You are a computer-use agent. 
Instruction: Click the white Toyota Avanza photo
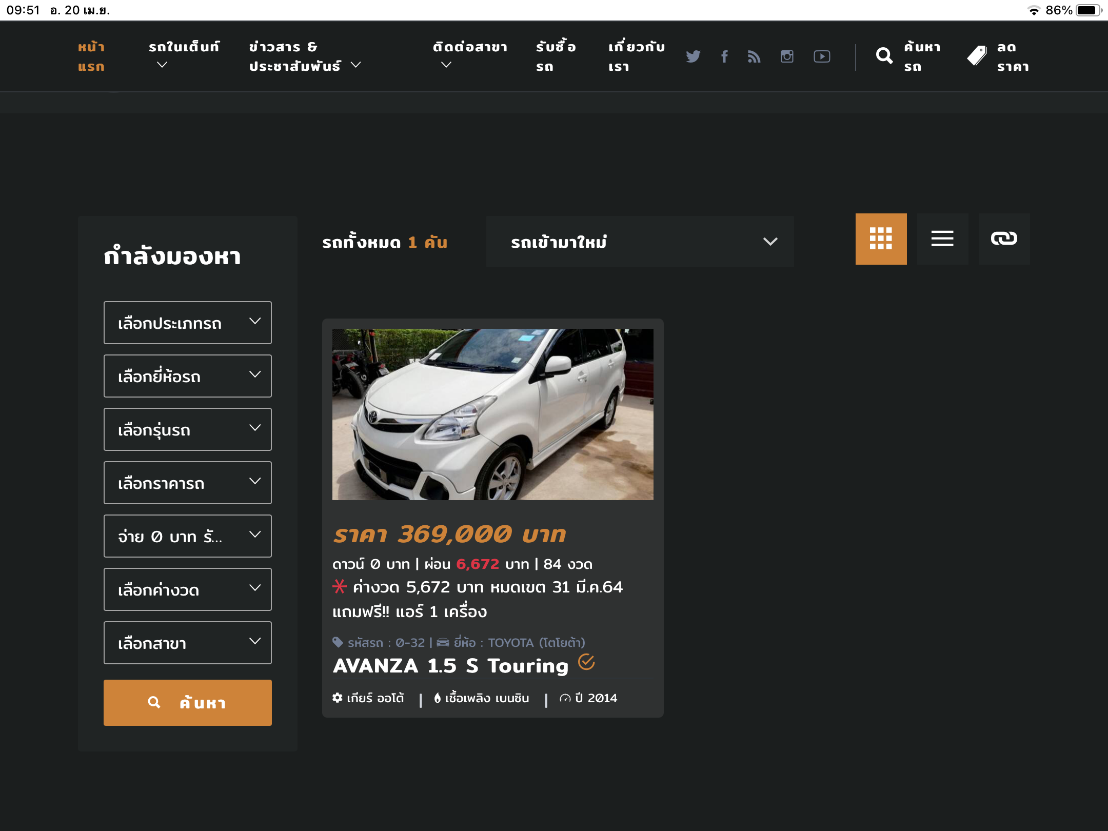pyautogui.click(x=492, y=414)
